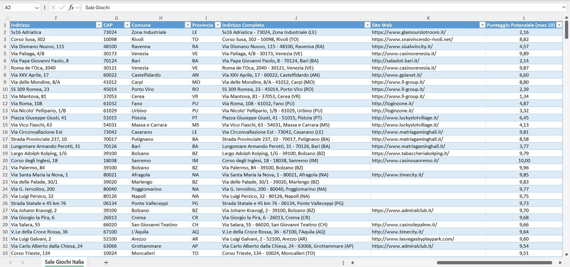Screen dimensions: 570x267
Task: Select row 20 by clicking its row header
Action: tap(6, 160)
